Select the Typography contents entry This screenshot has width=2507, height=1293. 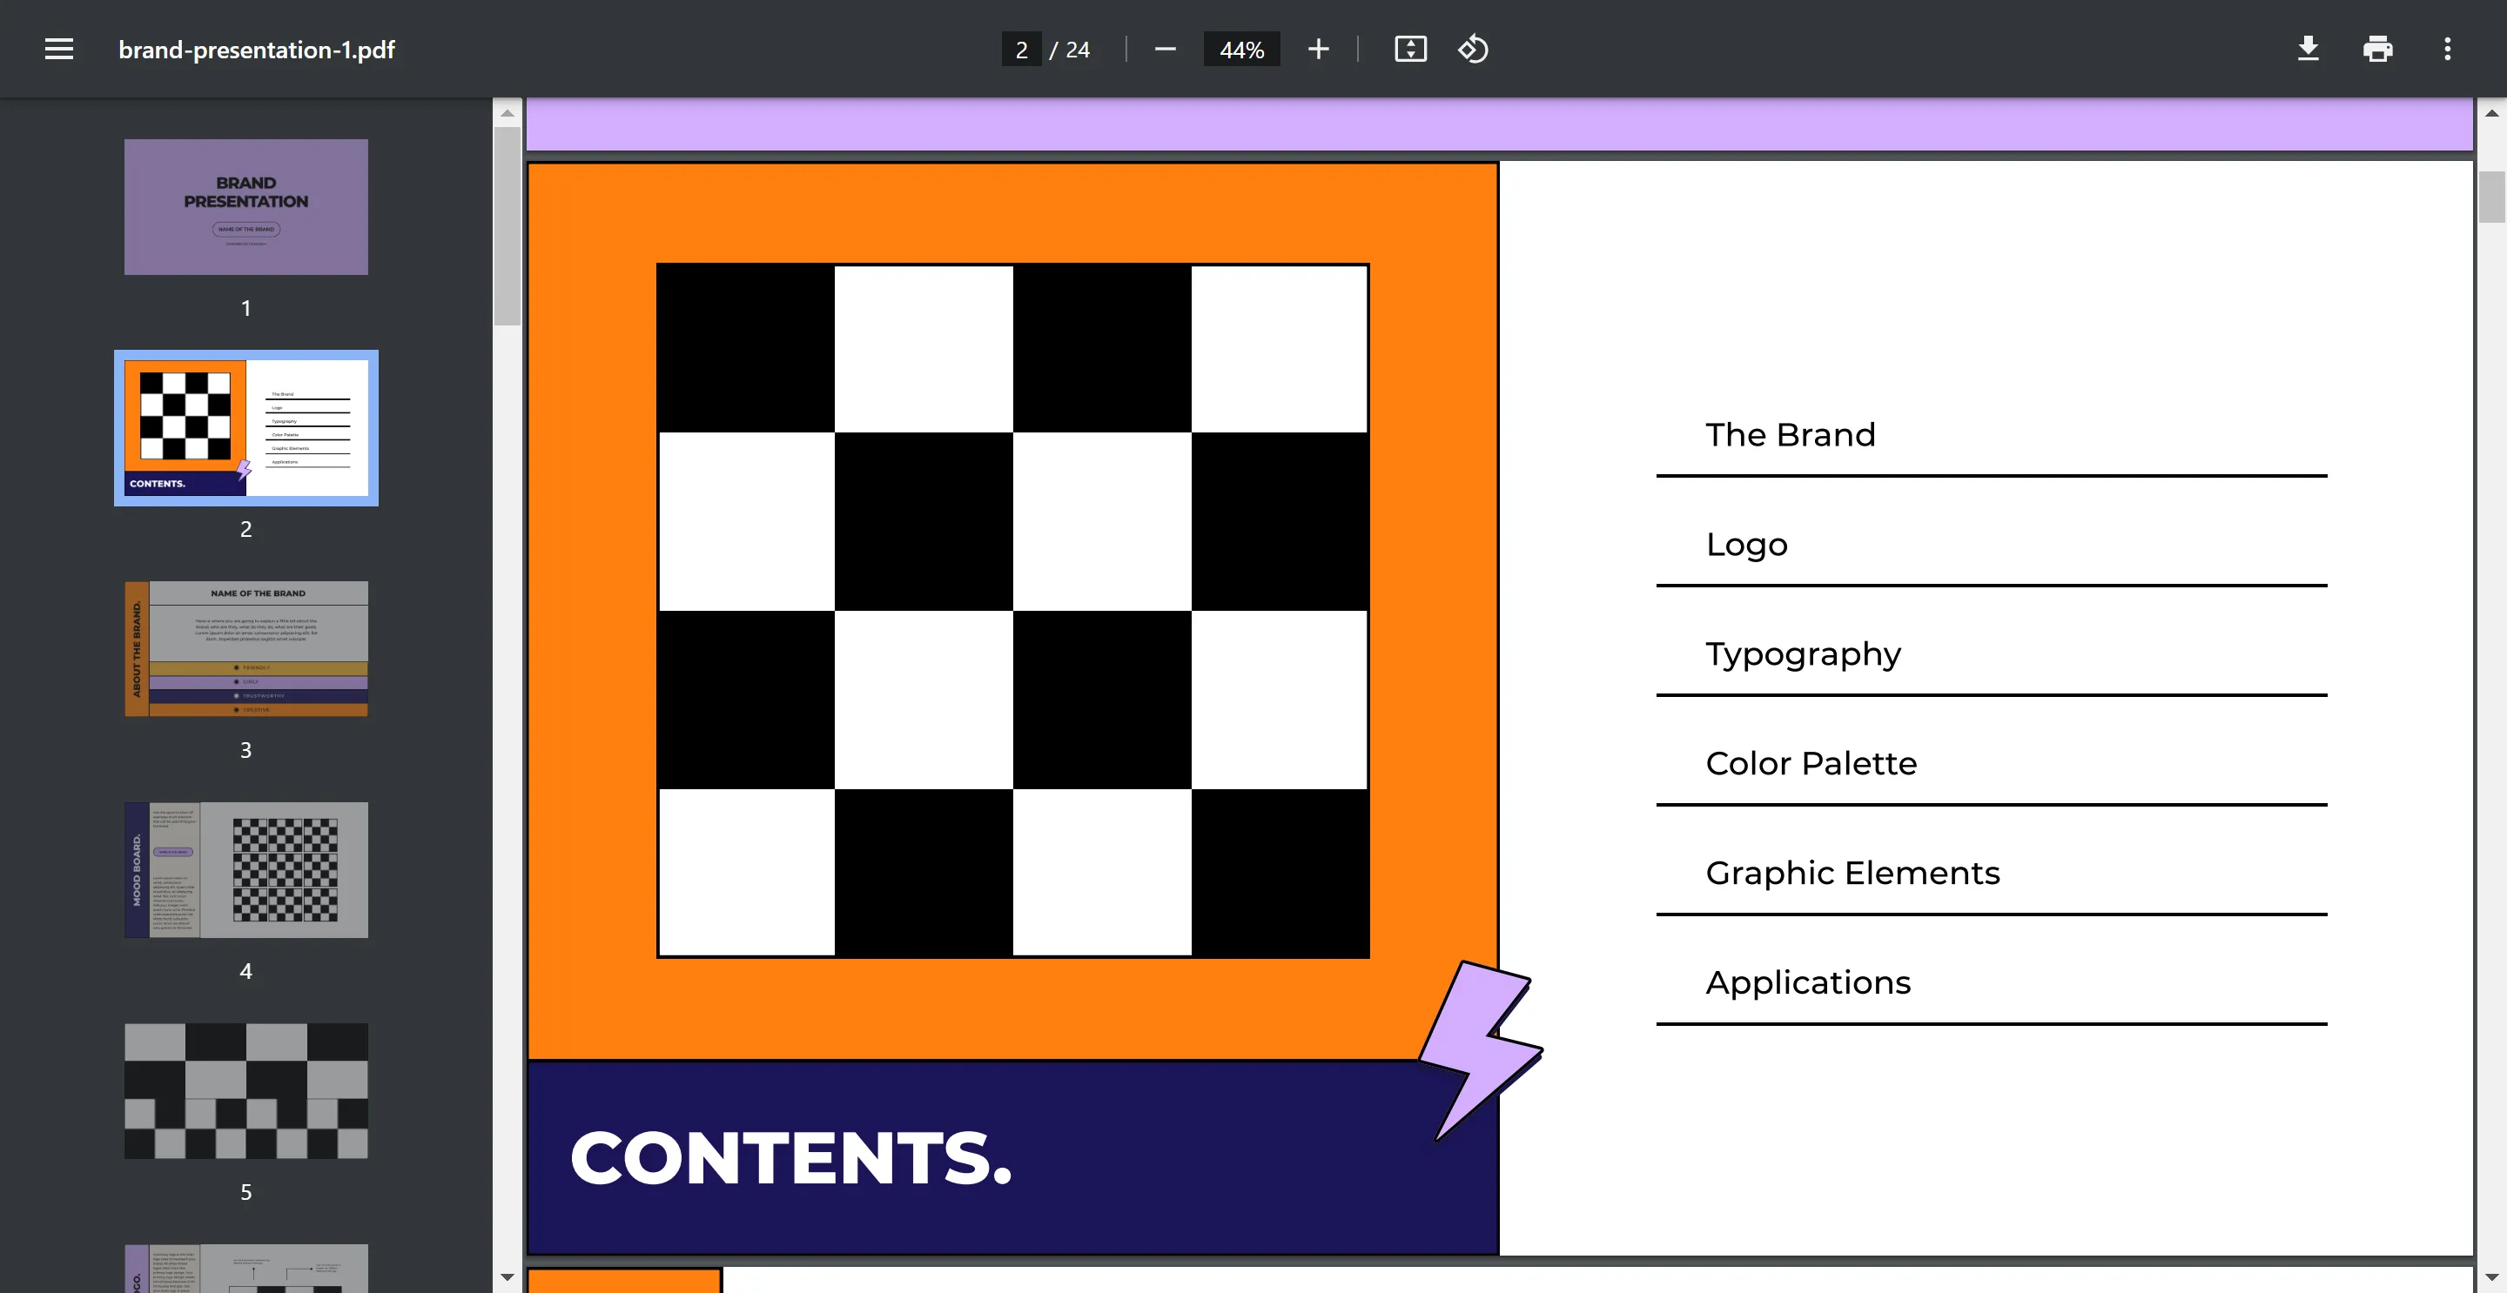tap(1805, 653)
